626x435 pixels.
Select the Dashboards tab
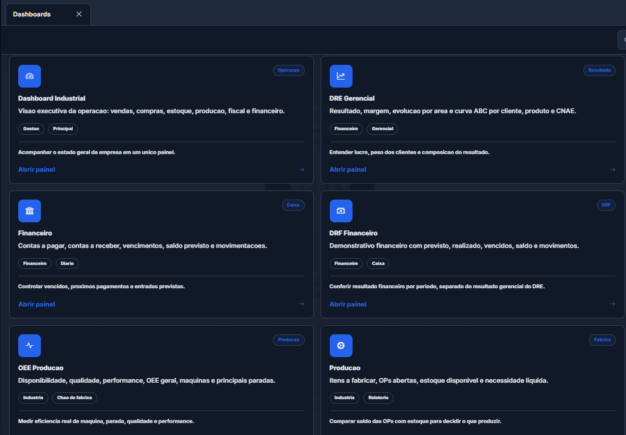pos(48,14)
